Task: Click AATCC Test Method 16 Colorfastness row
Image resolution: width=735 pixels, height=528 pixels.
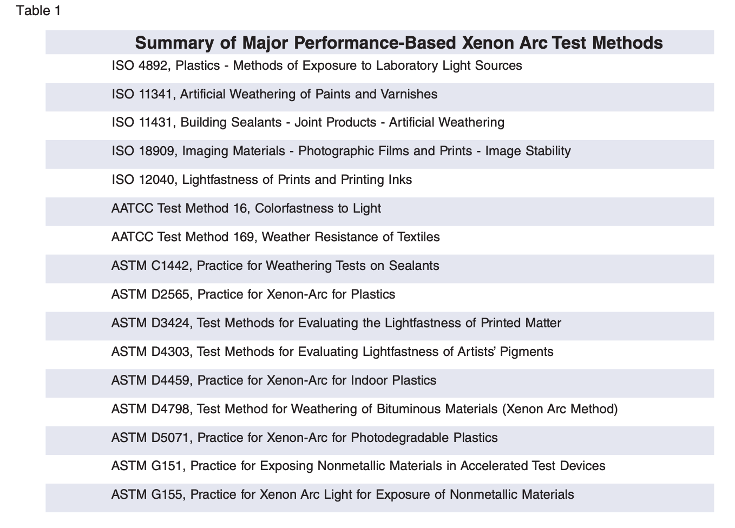Action: [246, 209]
